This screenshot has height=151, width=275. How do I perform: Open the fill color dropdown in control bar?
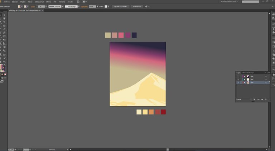pyautogui.click(x=22, y=6)
